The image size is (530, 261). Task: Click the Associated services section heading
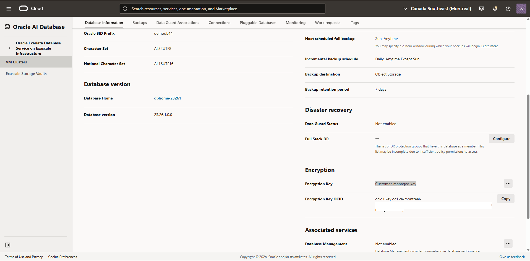(x=331, y=230)
